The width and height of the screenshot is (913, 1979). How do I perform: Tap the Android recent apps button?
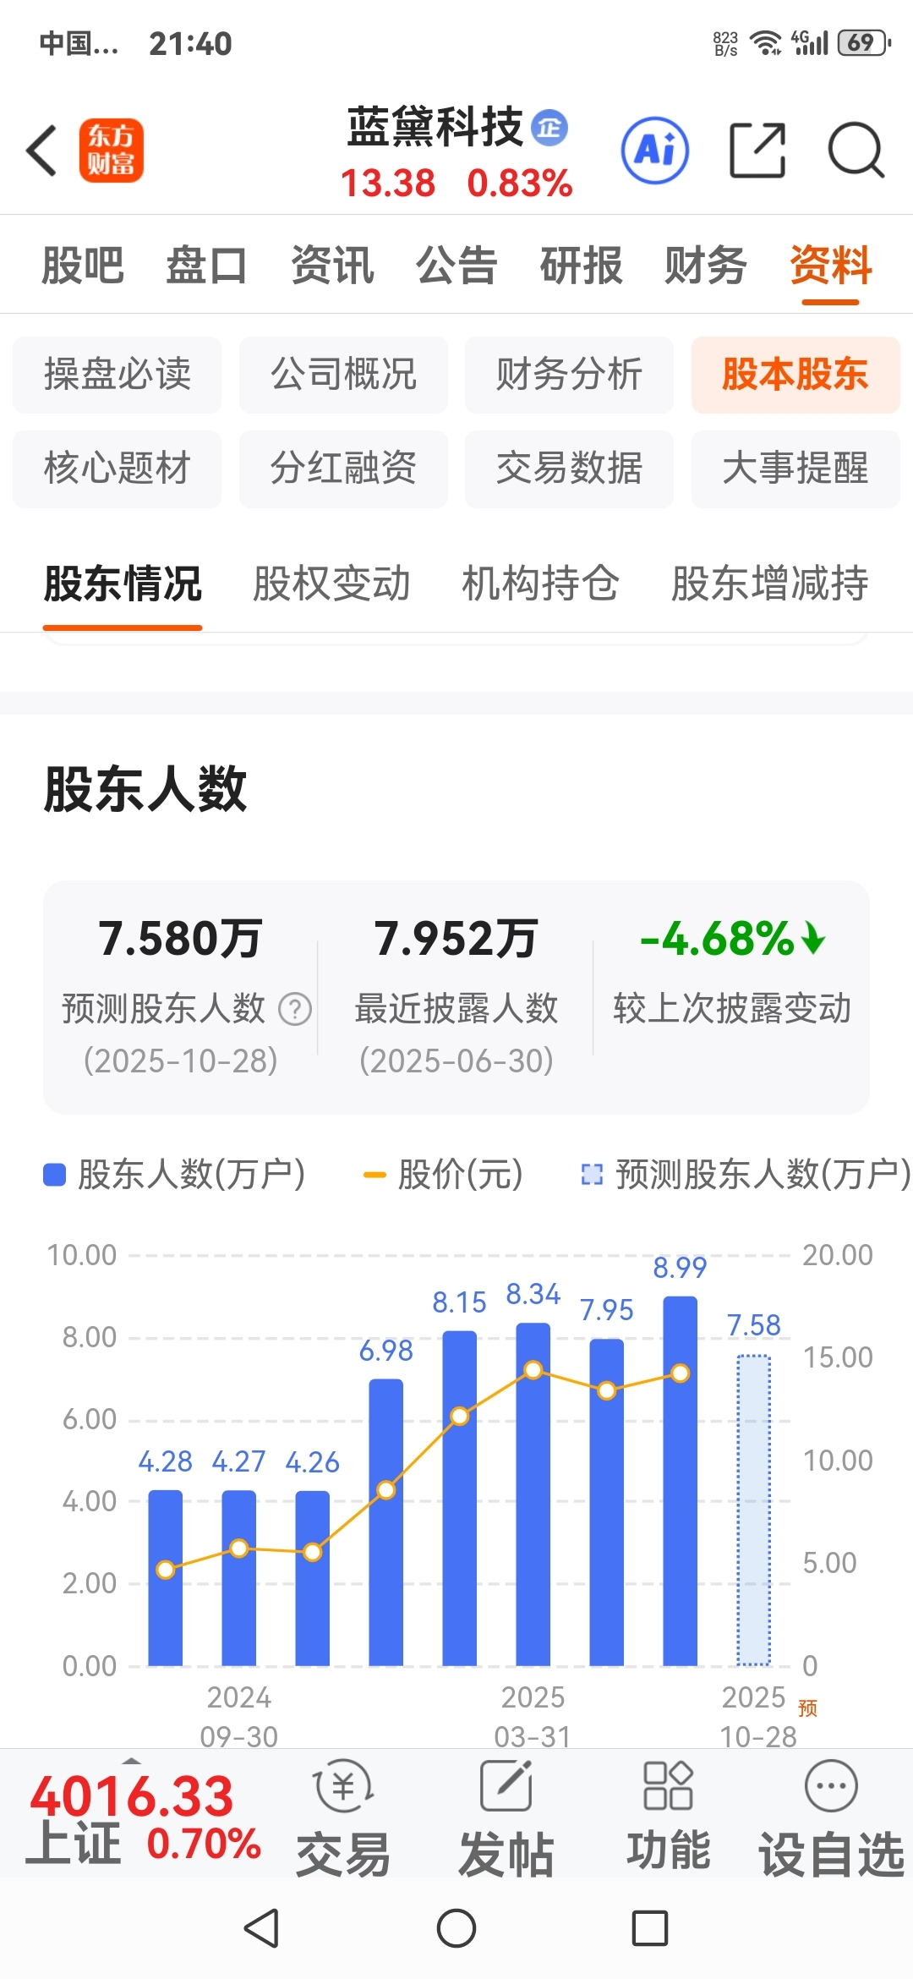coord(650,1928)
